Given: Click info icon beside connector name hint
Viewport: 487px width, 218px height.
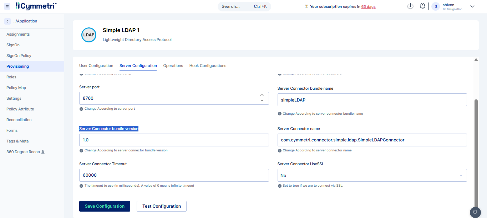Looking at the screenshot, I should coord(279,150).
